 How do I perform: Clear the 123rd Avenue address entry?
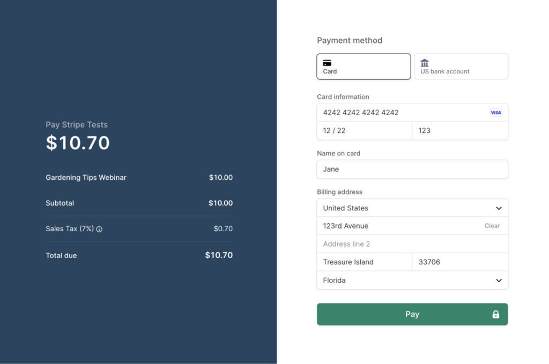point(492,226)
